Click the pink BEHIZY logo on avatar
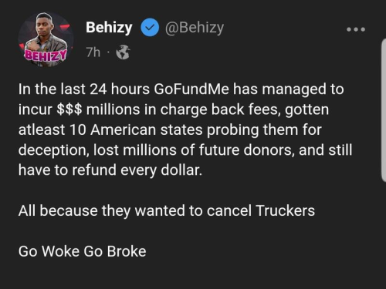 click(x=46, y=55)
